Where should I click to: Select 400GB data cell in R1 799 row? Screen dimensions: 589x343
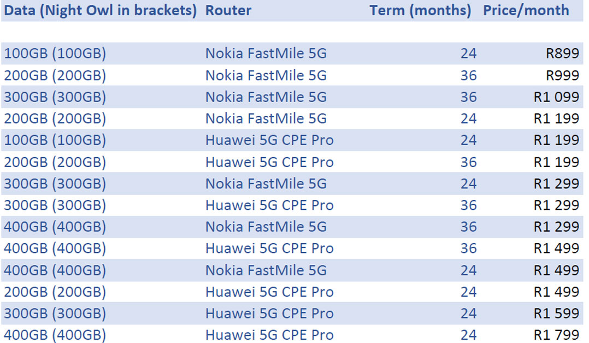click(55, 335)
